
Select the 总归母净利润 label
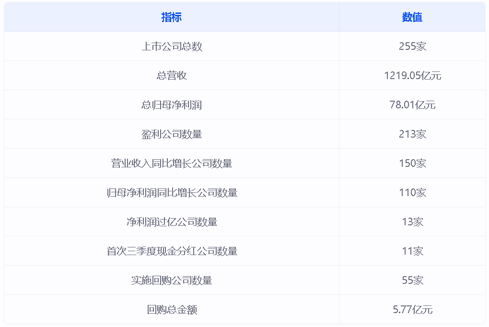point(172,105)
